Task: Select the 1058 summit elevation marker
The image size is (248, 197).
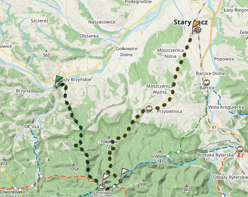Action: tap(74, 169)
